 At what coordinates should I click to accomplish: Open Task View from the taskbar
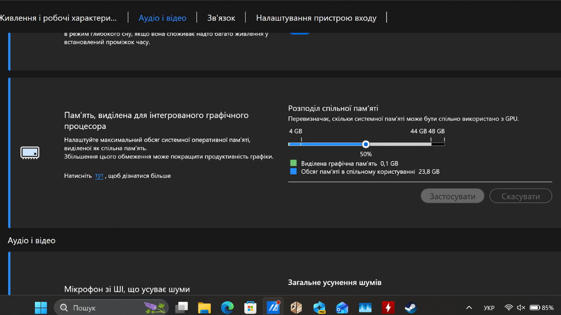click(181, 308)
